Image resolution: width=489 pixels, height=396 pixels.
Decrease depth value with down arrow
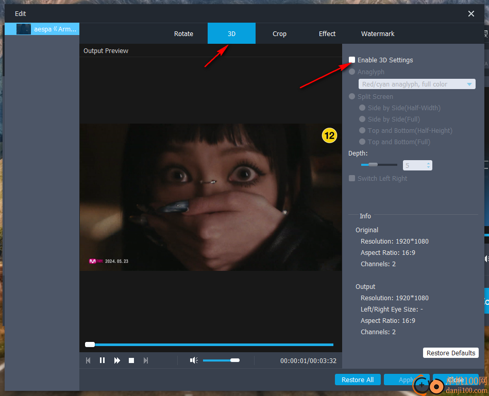429,167
